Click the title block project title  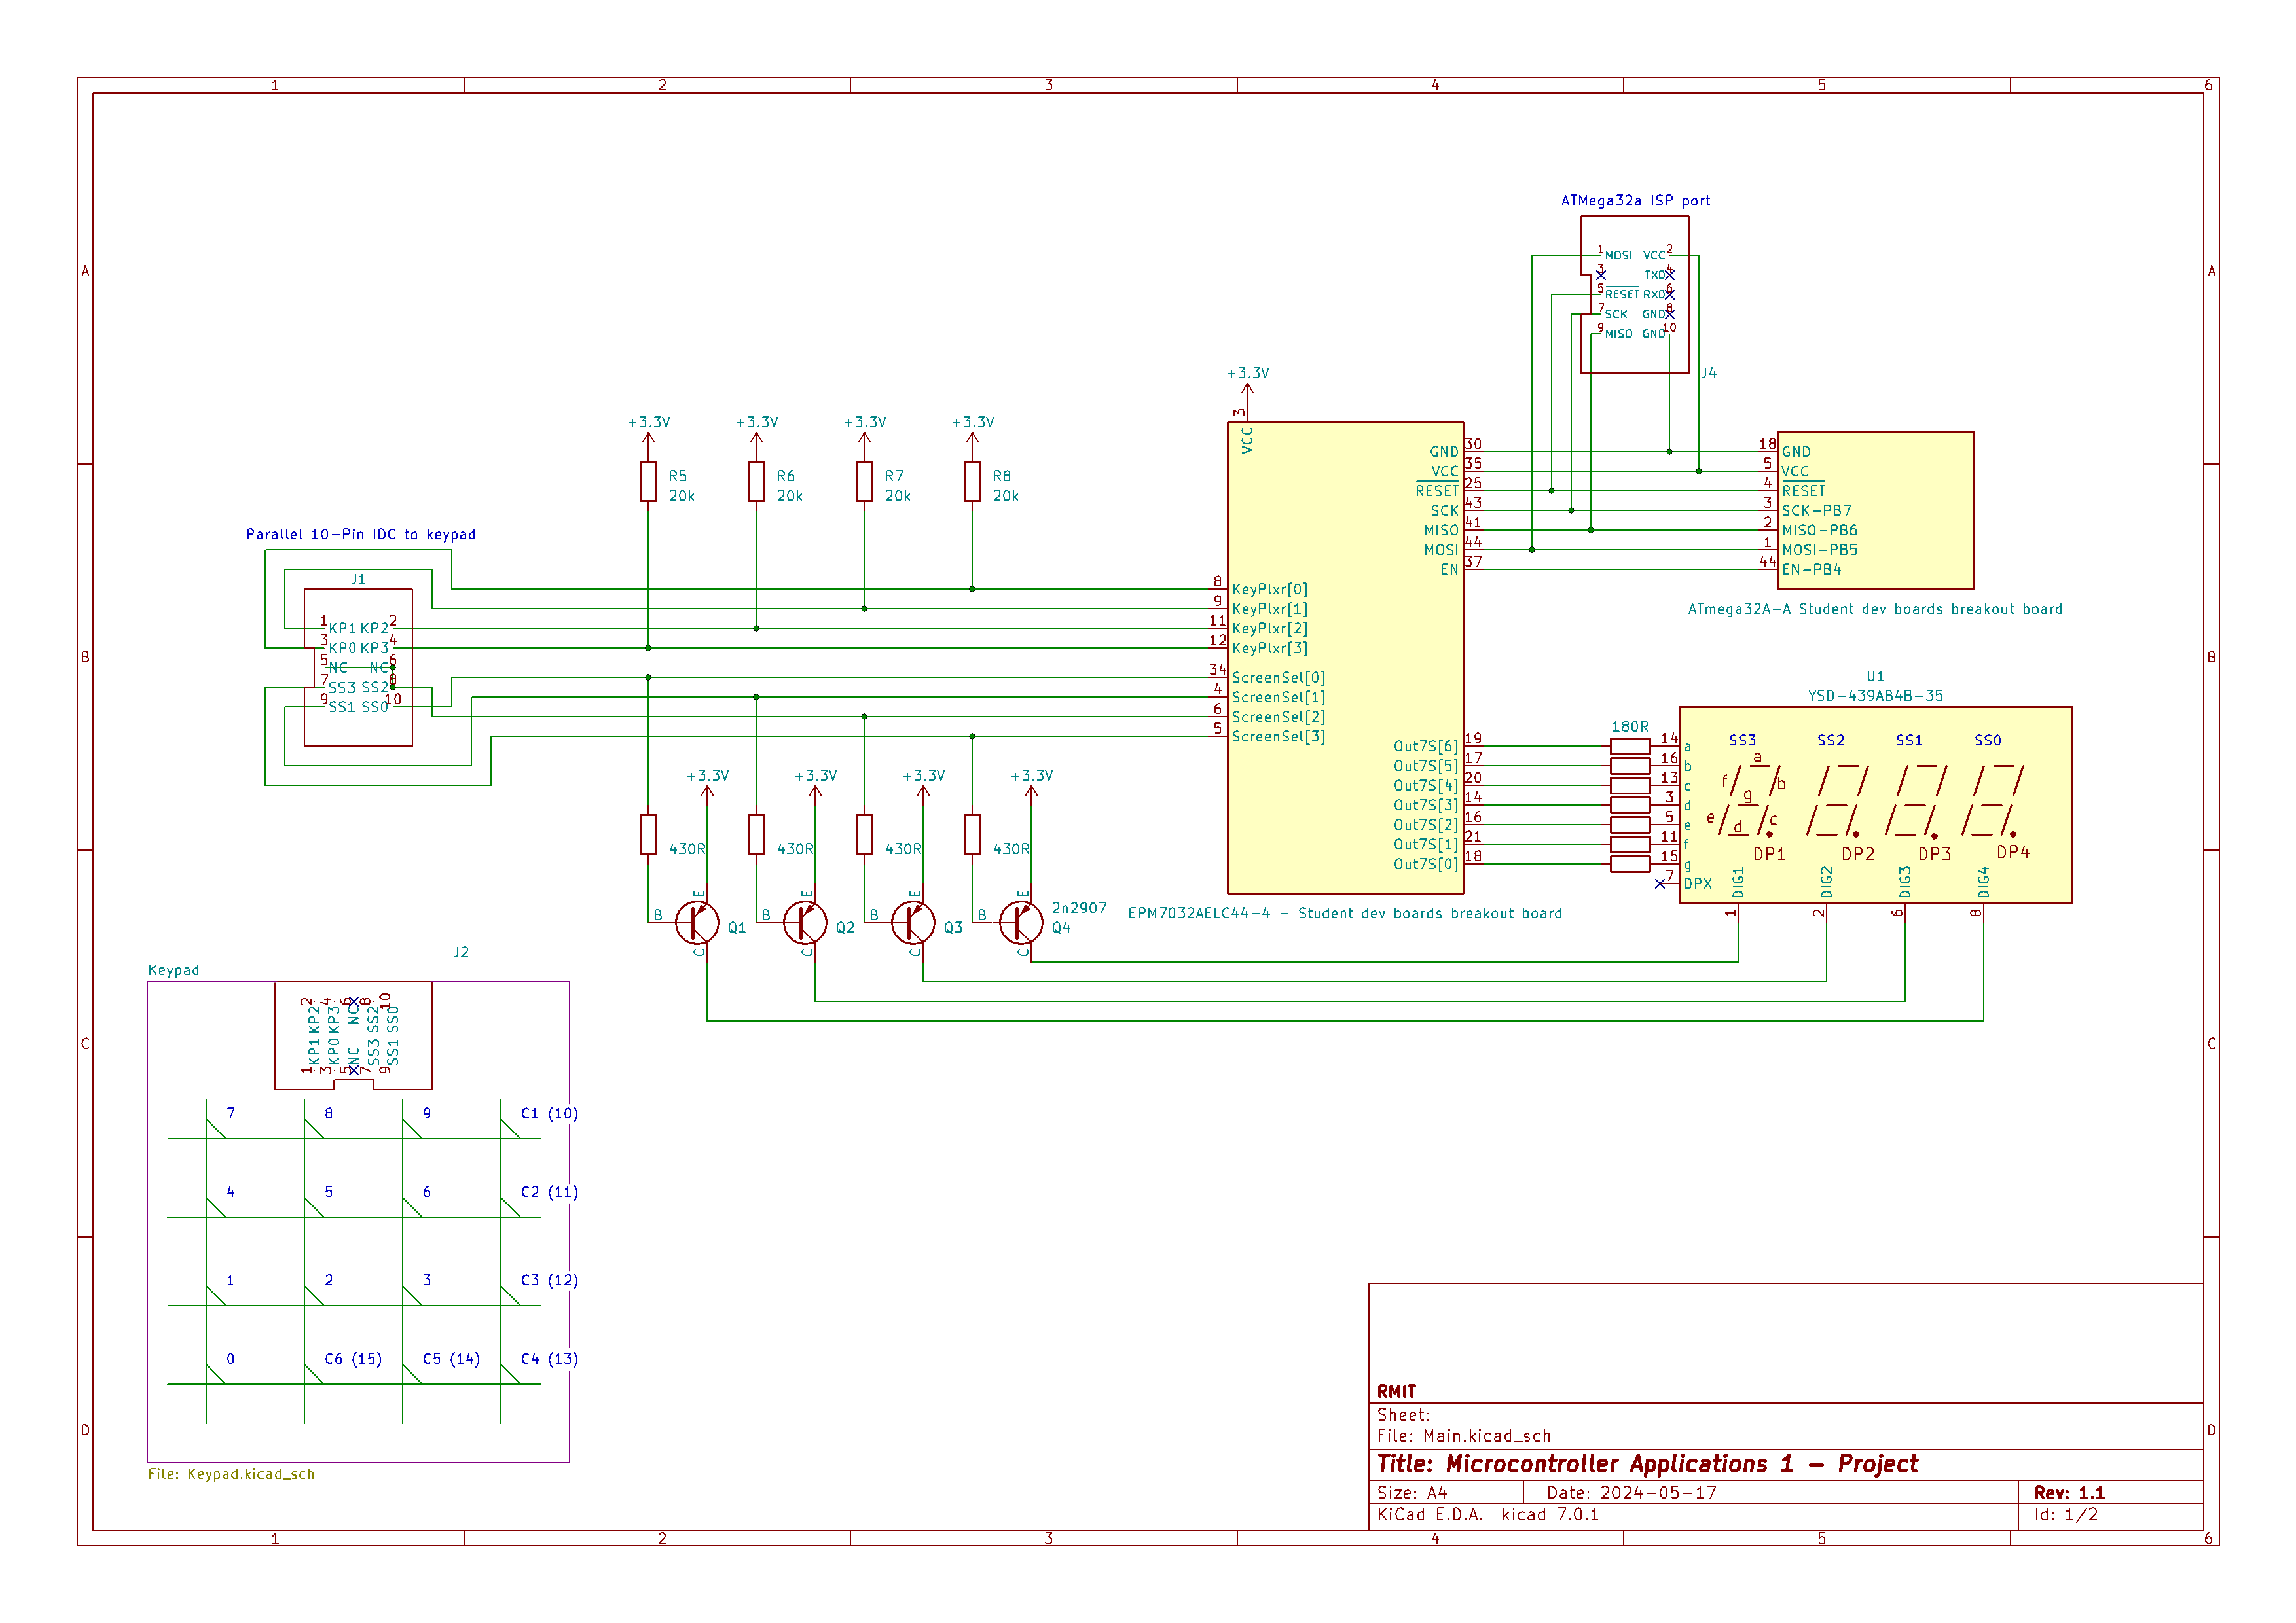pyautogui.click(x=1648, y=1465)
